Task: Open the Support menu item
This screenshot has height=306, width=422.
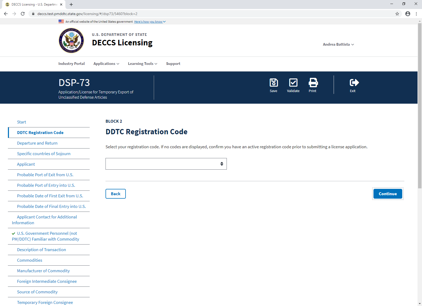Action: [x=173, y=64]
